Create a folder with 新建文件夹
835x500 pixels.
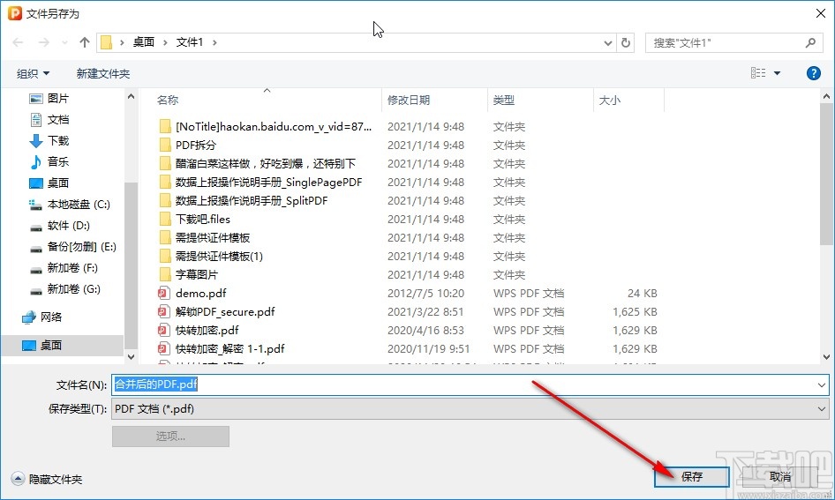102,73
